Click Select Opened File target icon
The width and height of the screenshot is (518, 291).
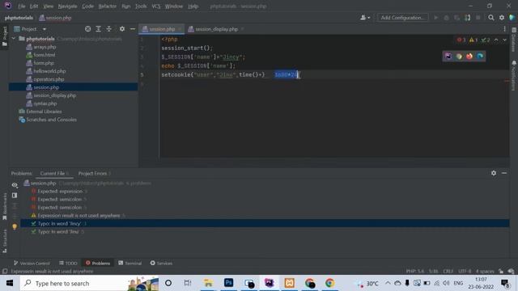[x=88, y=29]
